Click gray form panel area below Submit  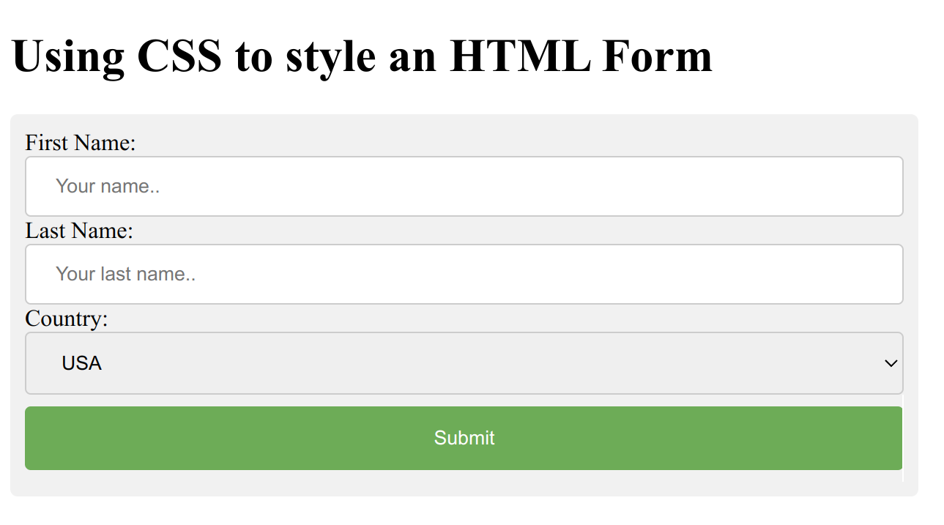click(464, 483)
